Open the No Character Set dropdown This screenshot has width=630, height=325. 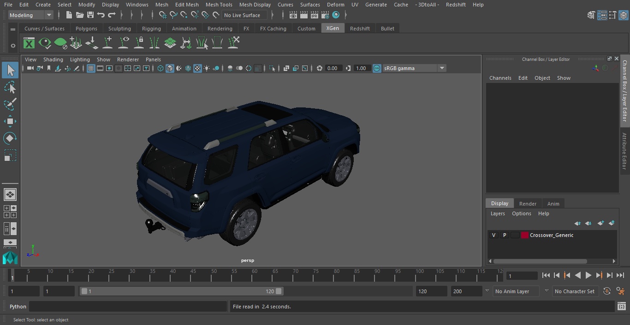tap(575, 291)
